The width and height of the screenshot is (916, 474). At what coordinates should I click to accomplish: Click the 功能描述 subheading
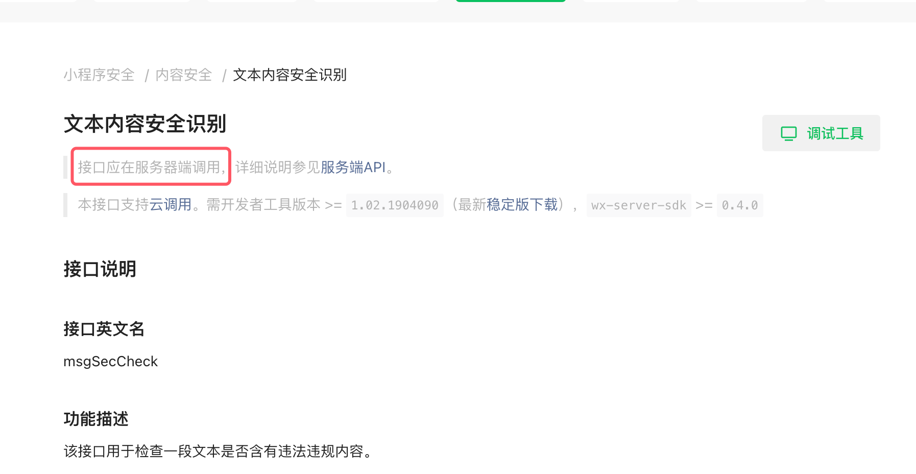[96, 419]
